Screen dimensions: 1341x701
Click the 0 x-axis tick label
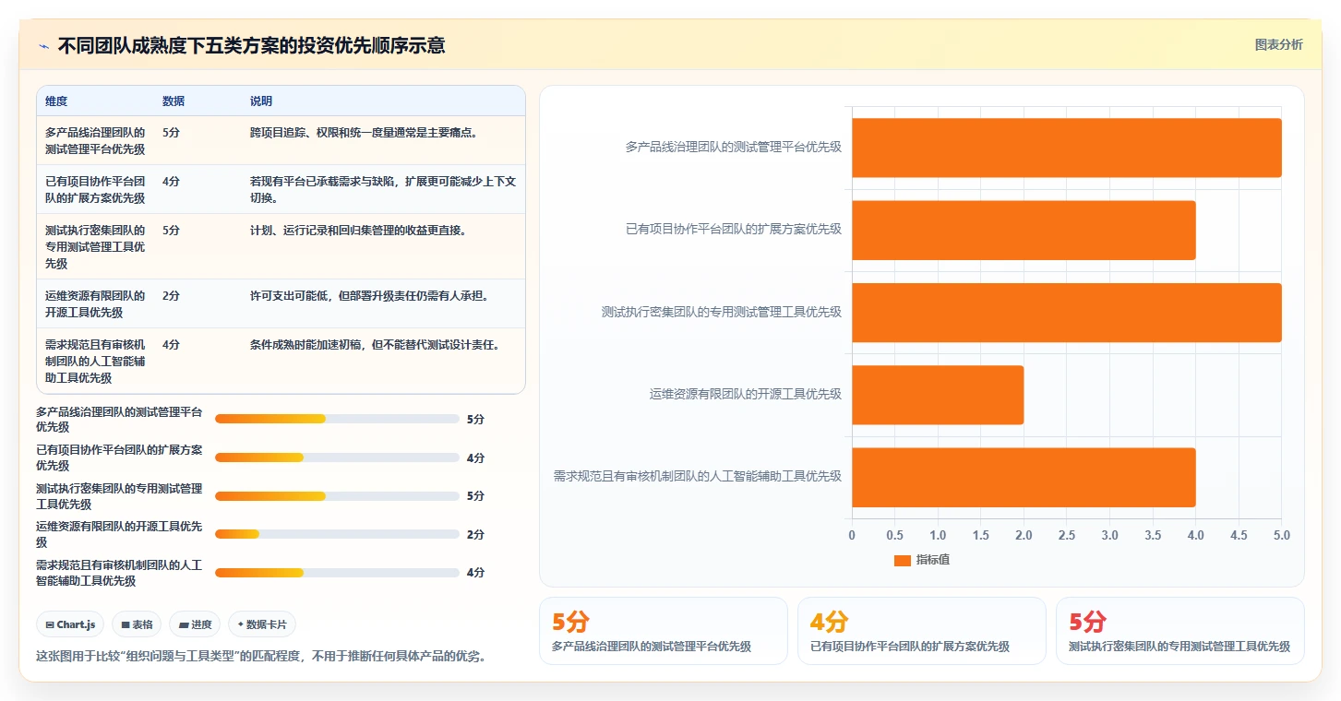click(x=852, y=535)
